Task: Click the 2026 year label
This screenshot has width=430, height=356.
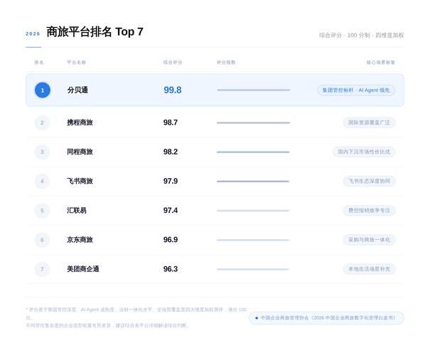Action: tap(33, 33)
